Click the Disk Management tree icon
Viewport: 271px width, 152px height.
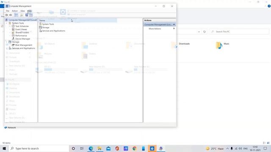[13, 45]
